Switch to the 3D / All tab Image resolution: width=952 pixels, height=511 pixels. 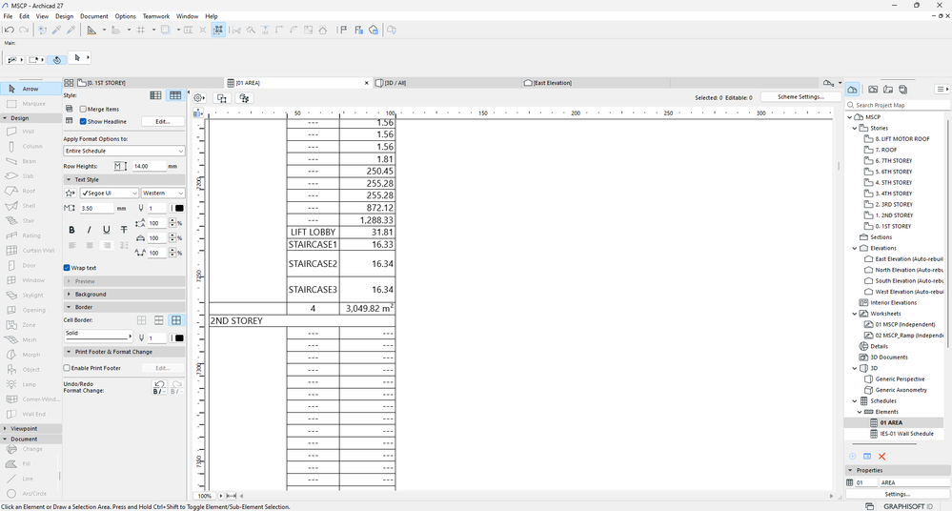[x=446, y=83]
